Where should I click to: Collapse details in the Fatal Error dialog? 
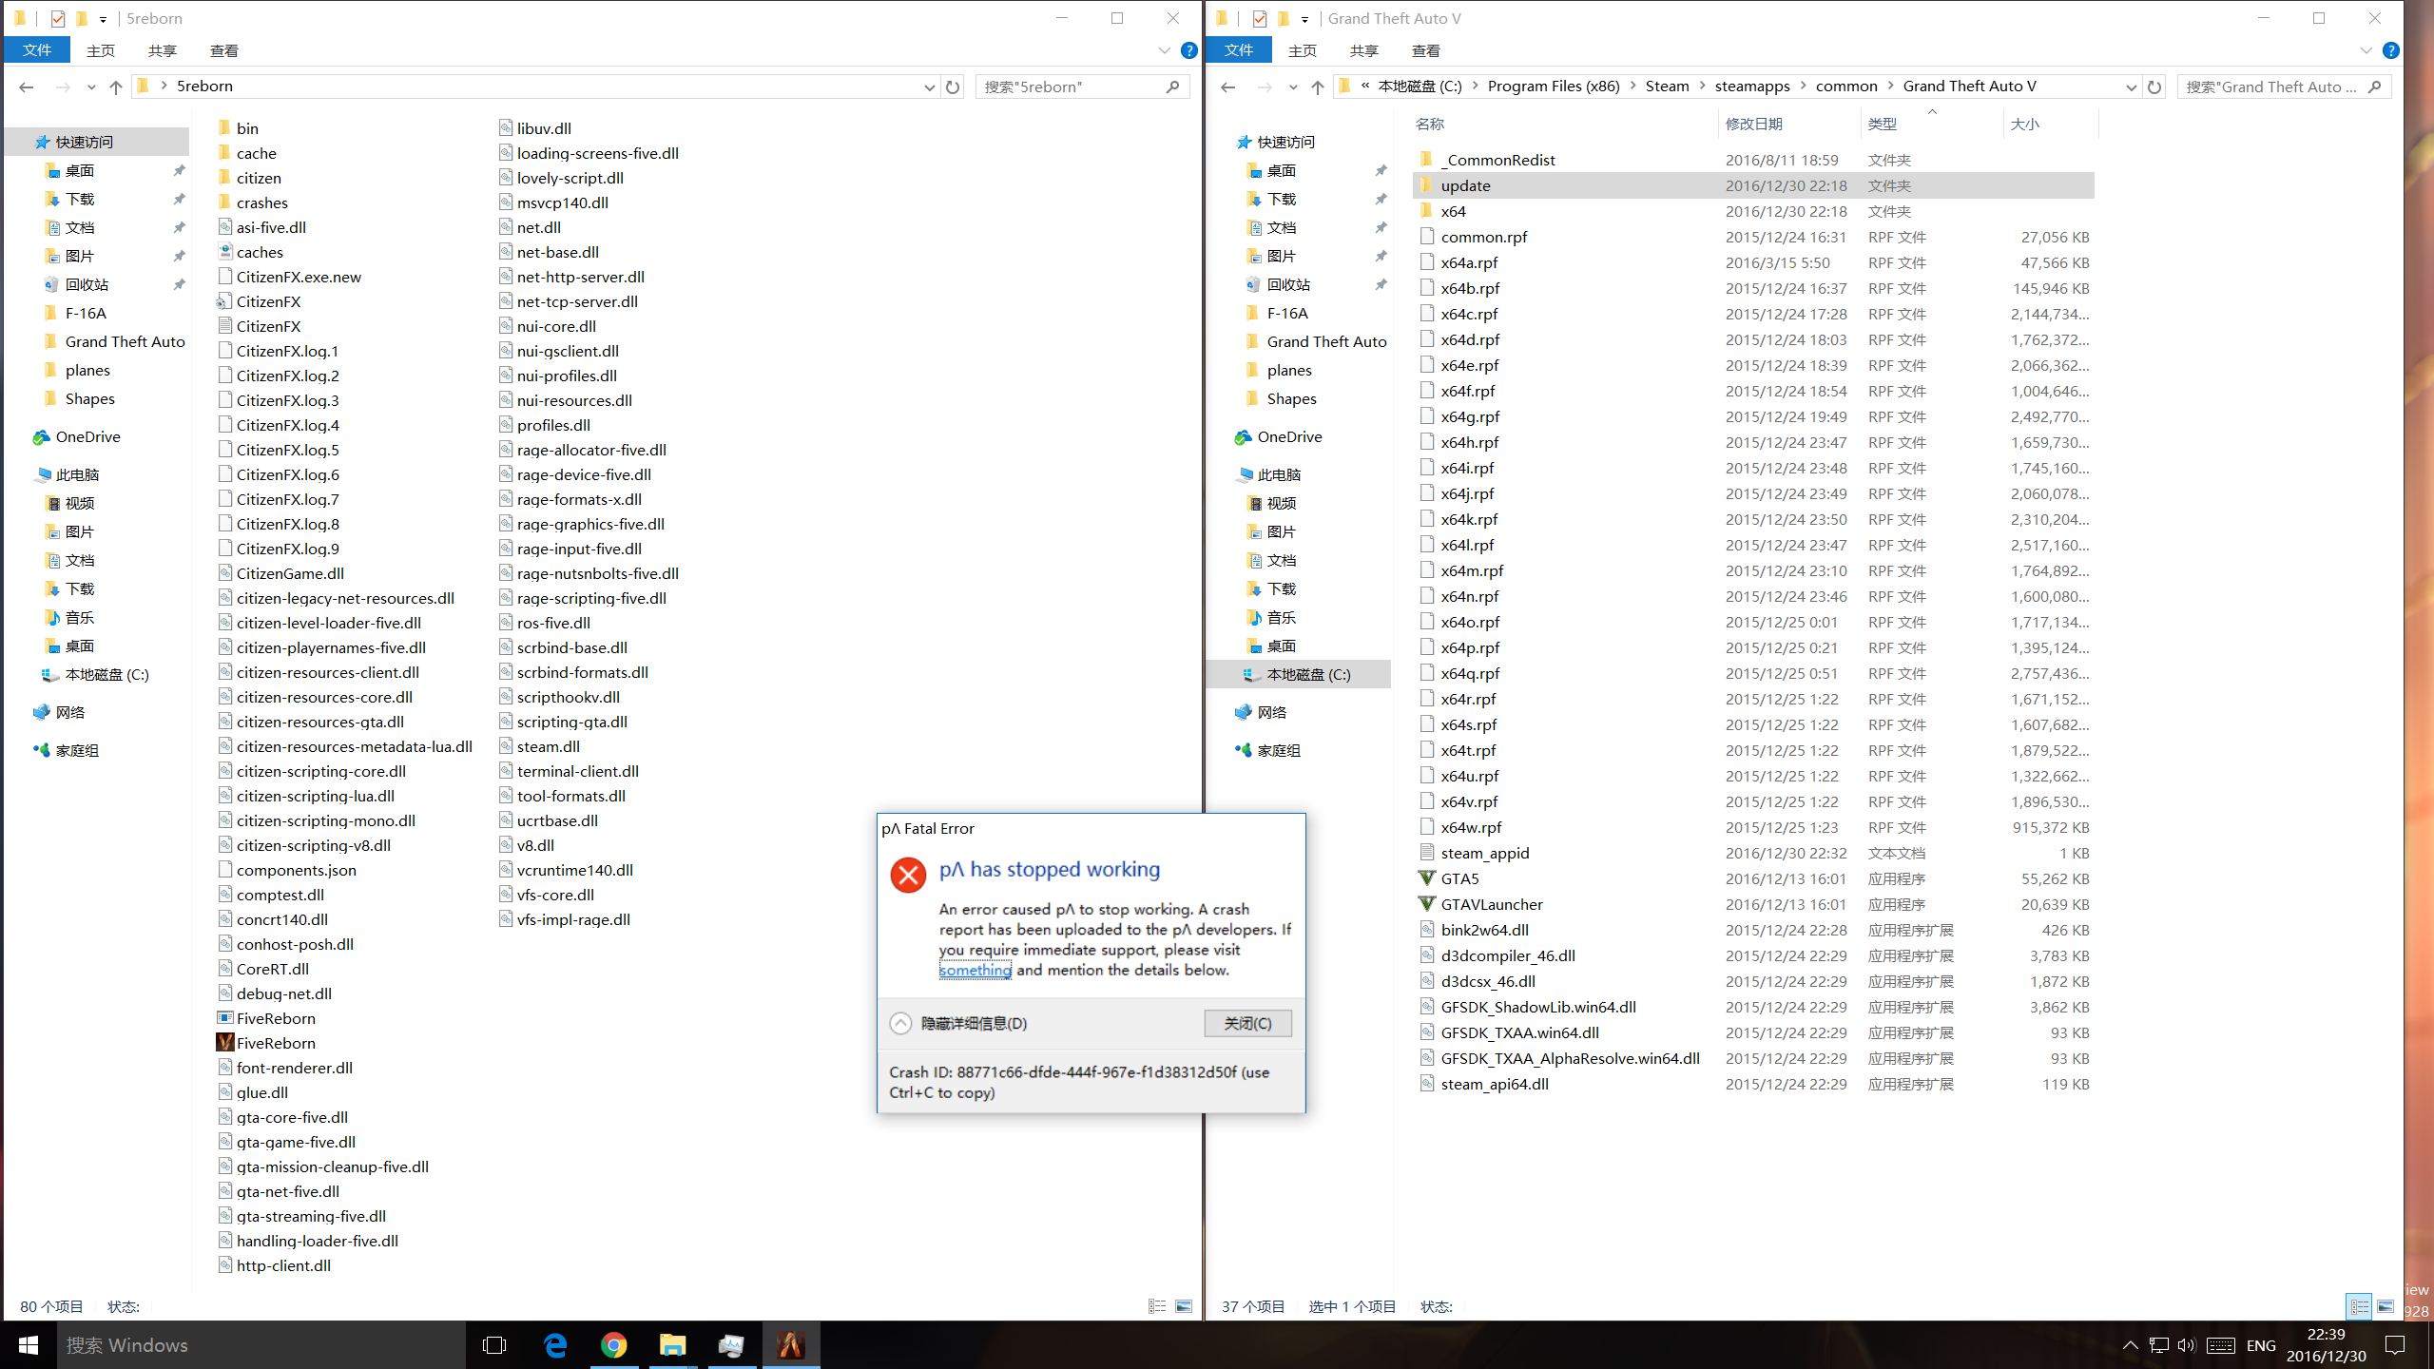click(900, 1023)
